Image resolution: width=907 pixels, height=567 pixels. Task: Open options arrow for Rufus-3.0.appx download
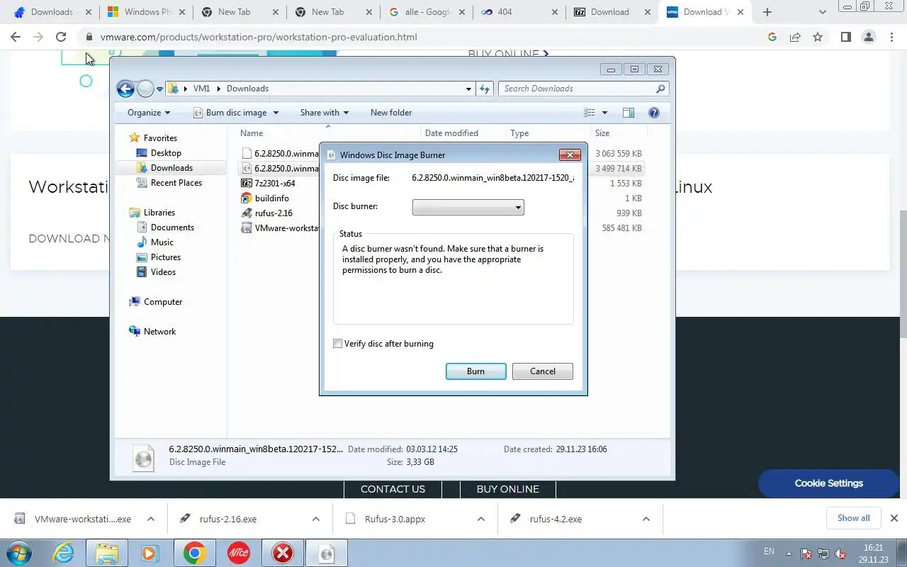pos(481,519)
